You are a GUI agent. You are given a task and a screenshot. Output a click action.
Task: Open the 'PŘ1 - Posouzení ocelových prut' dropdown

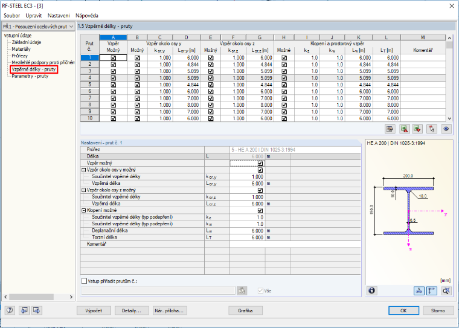tap(38, 27)
